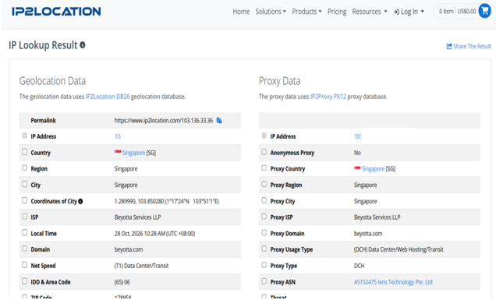Image resolution: width=496 pixels, height=300 pixels.
Task: Click the Singapore flag in Country row
Action: coord(118,153)
